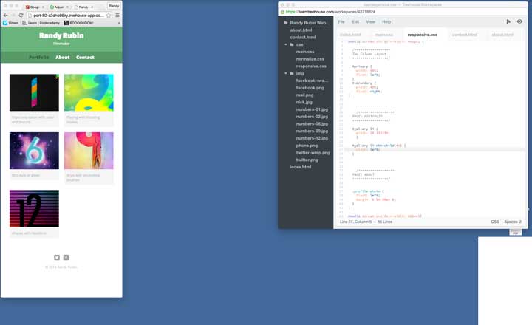
Task: Click the About link in the site navigation
Action: pos(63,57)
